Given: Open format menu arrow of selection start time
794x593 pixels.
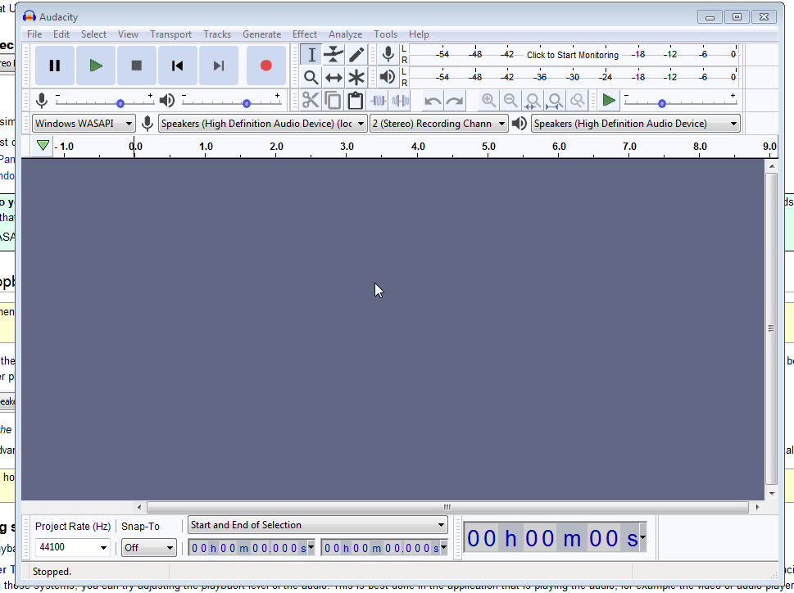Looking at the screenshot, I should [311, 547].
